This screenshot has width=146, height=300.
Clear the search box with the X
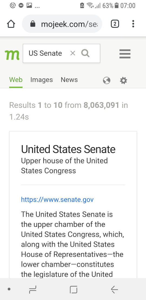click(73, 53)
